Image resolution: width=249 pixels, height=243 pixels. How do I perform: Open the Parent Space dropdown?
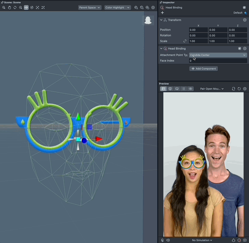[x=89, y=7]
